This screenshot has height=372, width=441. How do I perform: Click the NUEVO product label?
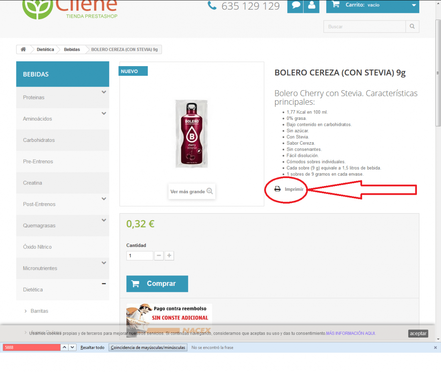[x=133, y=71]
